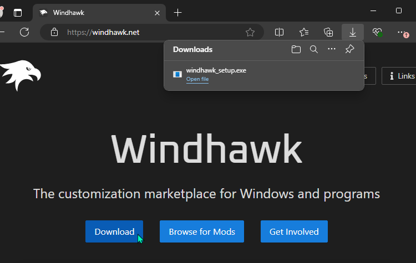
Task: Close the Windhawk tab
Action: click(157, 13)
